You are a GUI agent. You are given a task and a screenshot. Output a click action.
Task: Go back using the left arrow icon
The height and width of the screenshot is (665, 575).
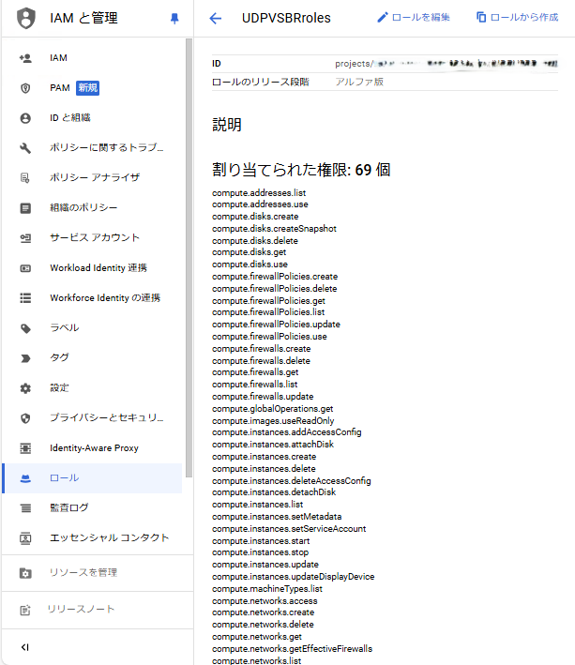point(216,18)
